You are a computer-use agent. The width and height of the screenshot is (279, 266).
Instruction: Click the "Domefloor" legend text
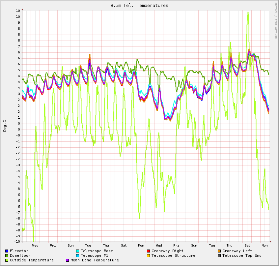click(20, 255)
